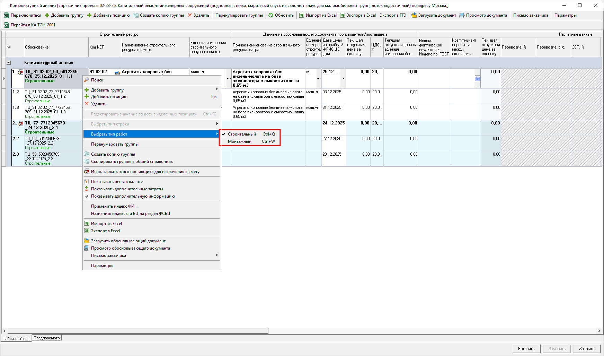Screen dimensions: 604x356
Task: Click 'Импорт из Excel' toolbar icon
Action: tap(302, 15)
